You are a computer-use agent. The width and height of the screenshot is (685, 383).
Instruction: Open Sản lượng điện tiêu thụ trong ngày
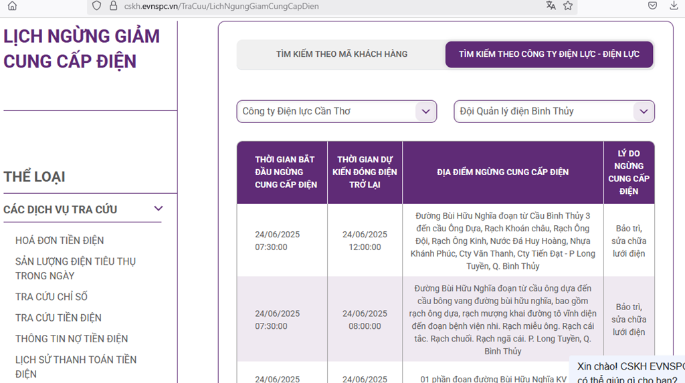76,269
